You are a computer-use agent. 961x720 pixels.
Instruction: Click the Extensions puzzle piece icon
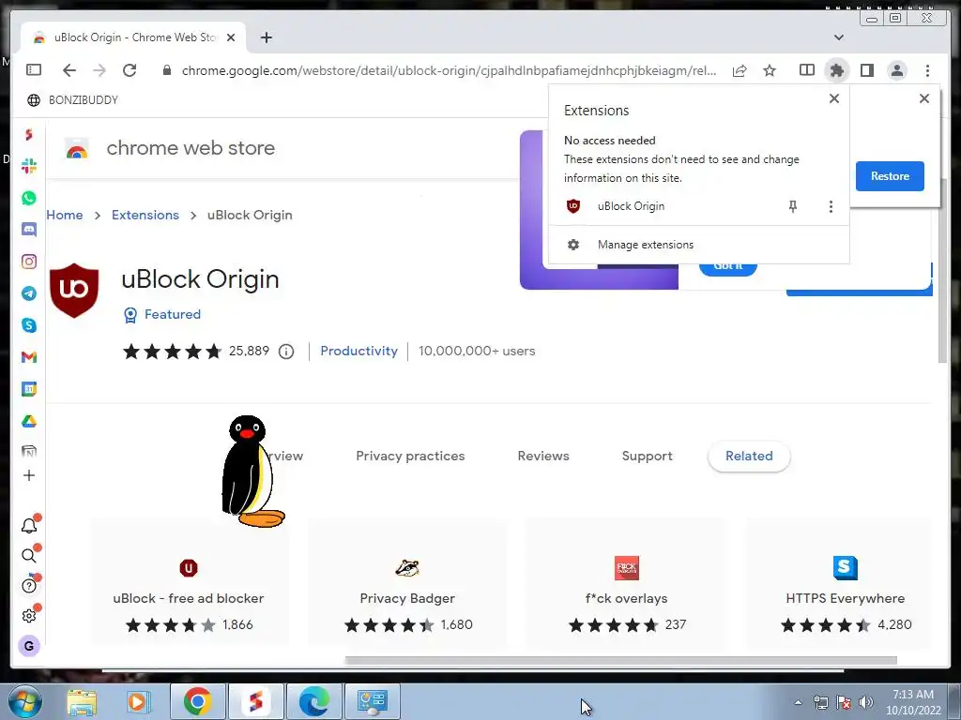(x=836, y=70)
